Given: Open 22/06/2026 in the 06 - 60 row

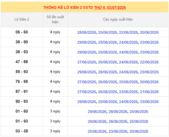Looking at the screenshot, I should click(x=128, y=32).
